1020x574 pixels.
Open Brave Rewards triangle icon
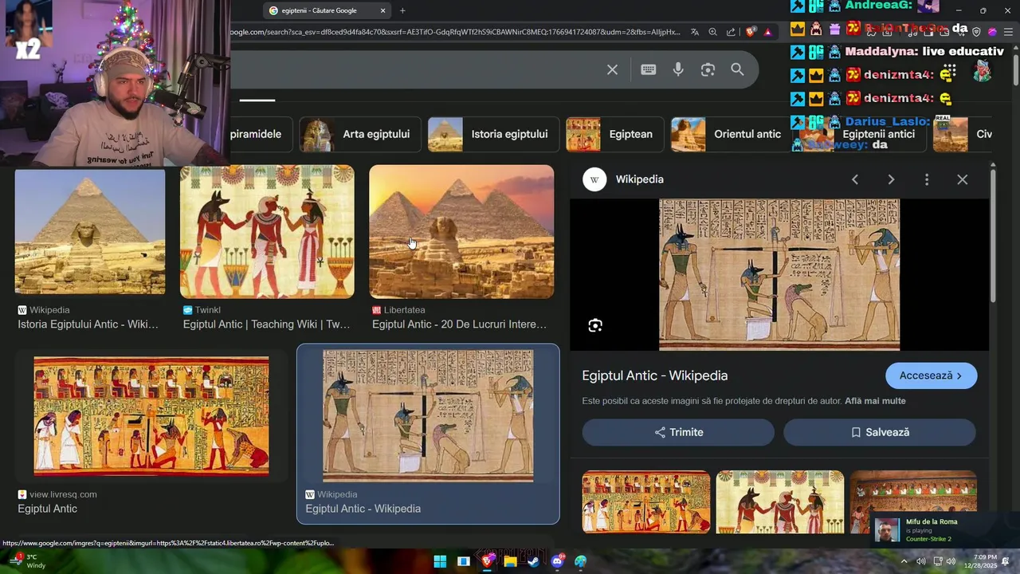[768, 32]
